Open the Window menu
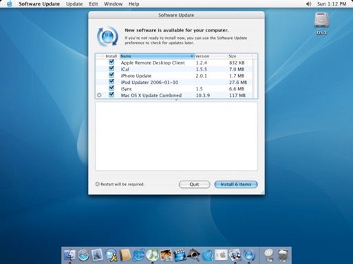This screenshot has height=264, width=353. coord(114,4)
